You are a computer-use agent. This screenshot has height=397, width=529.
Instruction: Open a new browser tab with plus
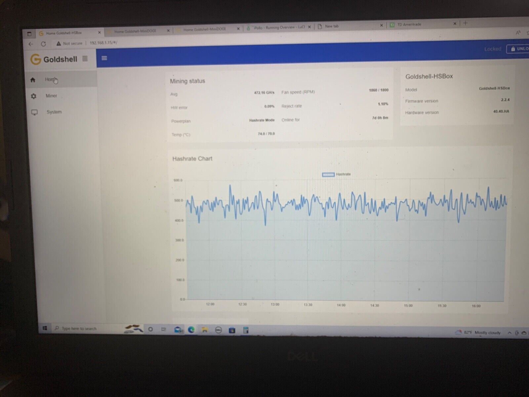(x=466, y=23)
